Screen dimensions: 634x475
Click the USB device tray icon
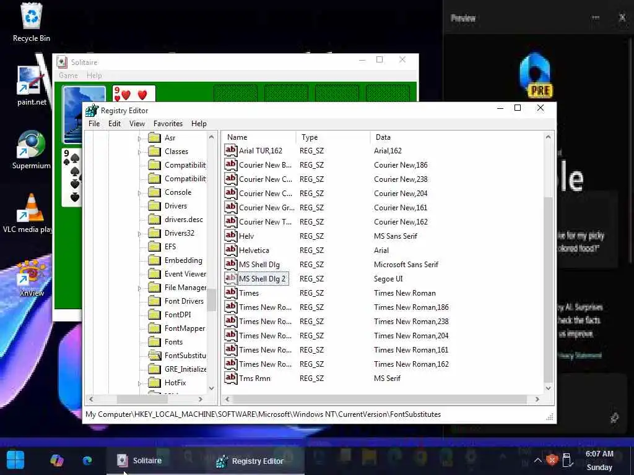pyautogui.click(x=567, y=460)
